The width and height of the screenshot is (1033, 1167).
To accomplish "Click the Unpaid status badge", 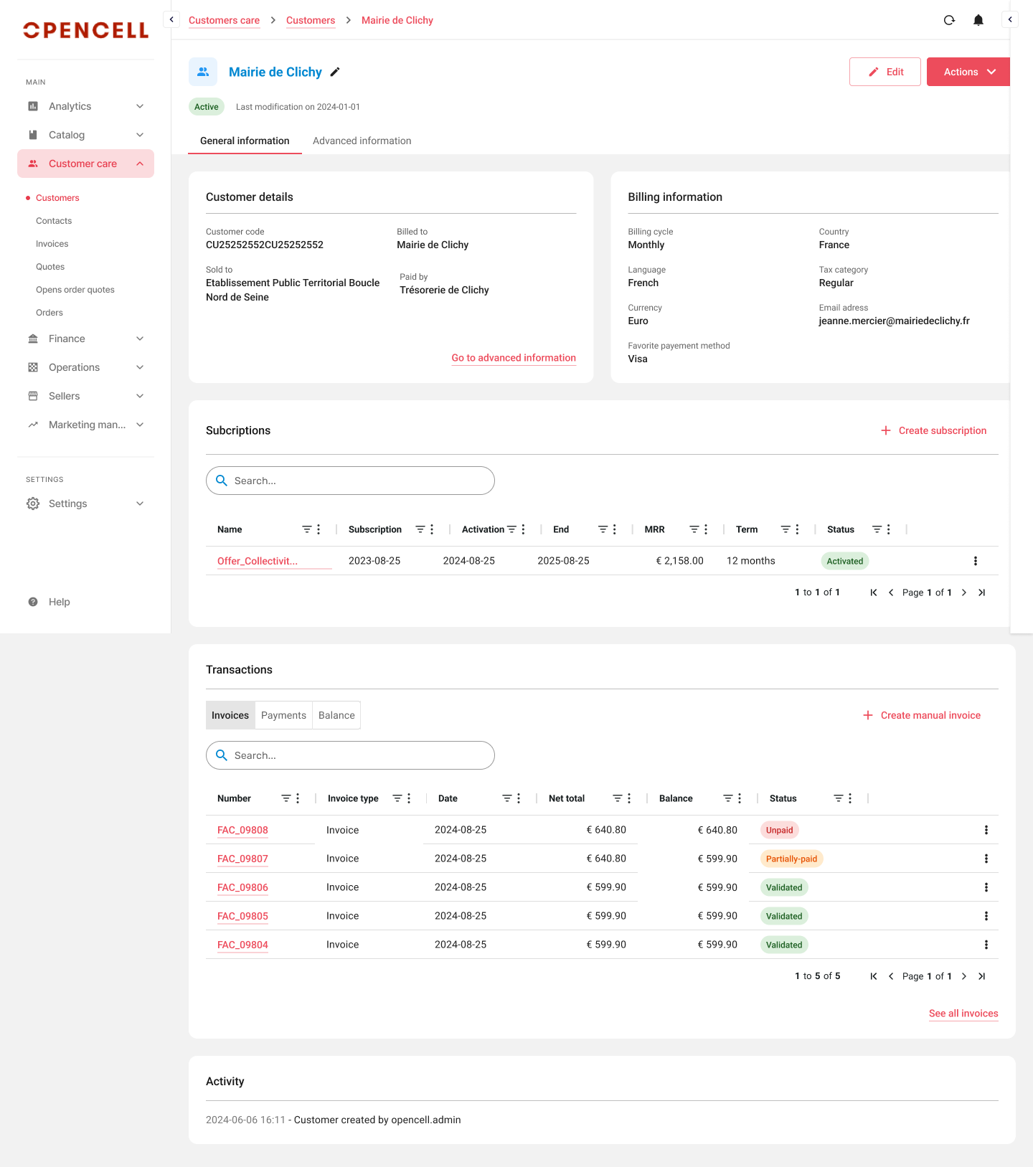I will pos(780,830).
